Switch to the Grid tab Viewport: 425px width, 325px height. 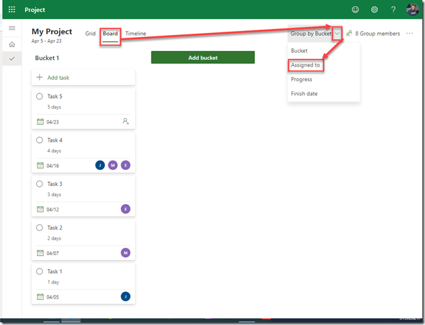(90, 34)
